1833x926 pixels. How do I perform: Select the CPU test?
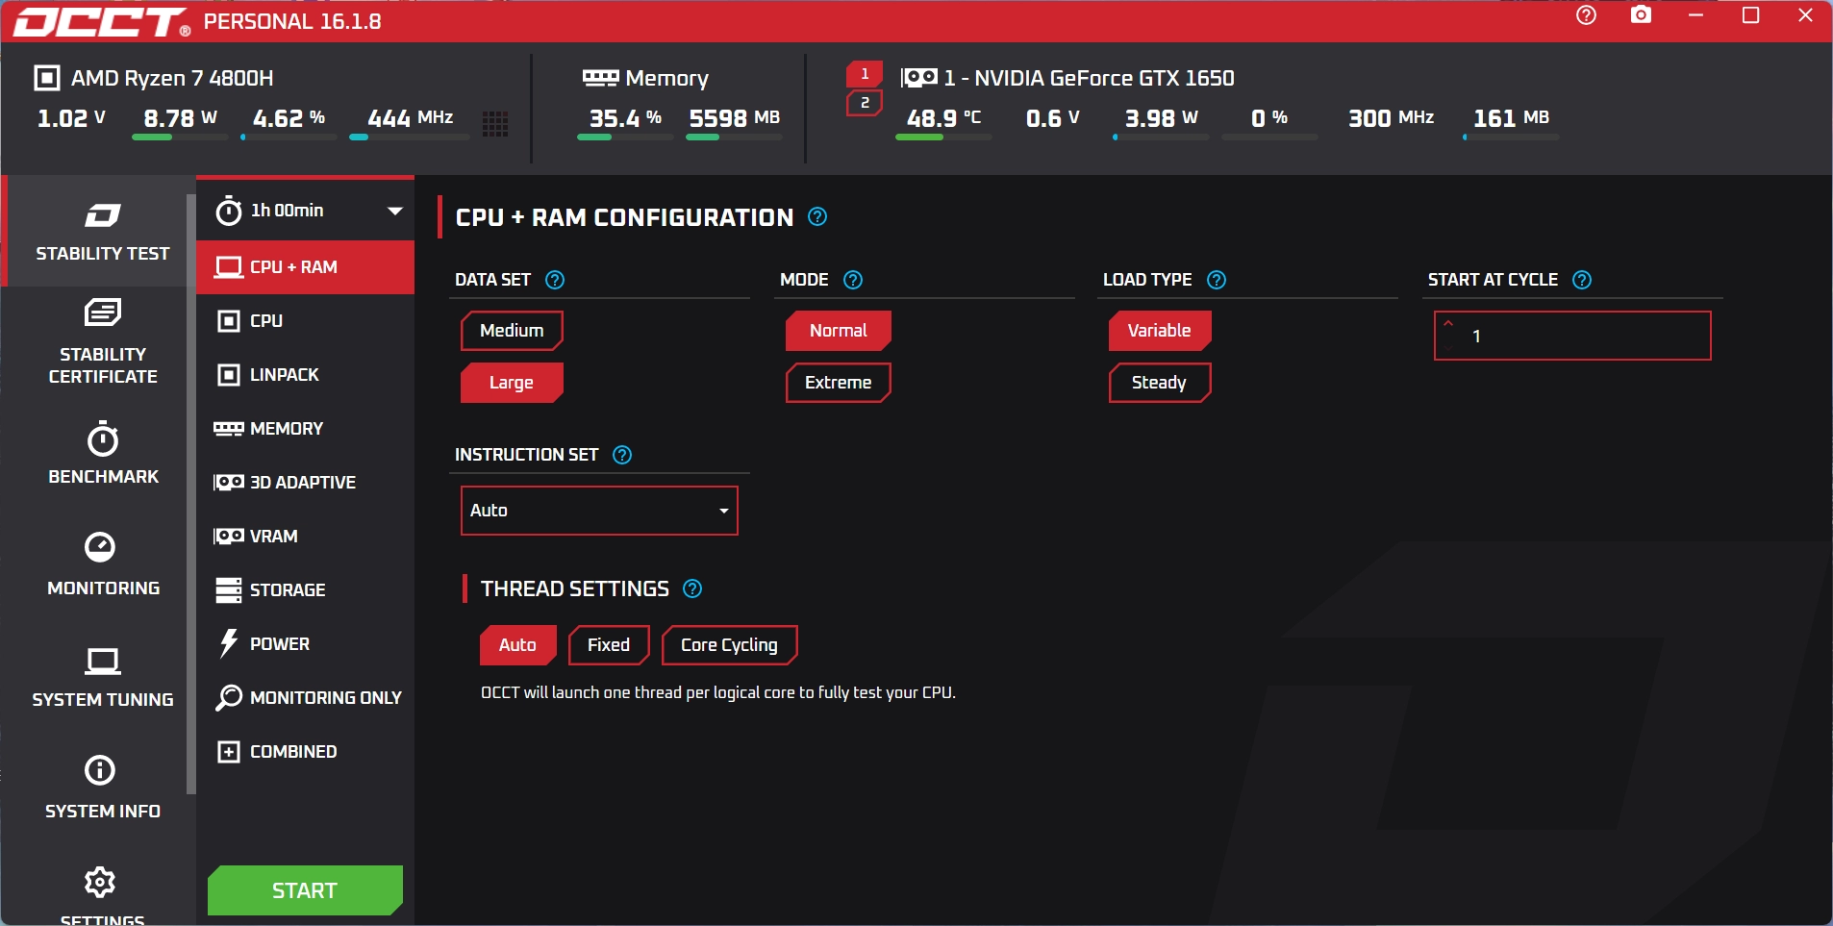tap(306, 321)
